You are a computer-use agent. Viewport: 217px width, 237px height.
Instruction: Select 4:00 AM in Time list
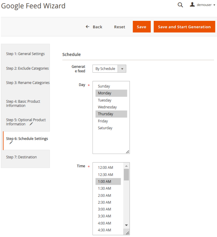(x=108, y=223)
